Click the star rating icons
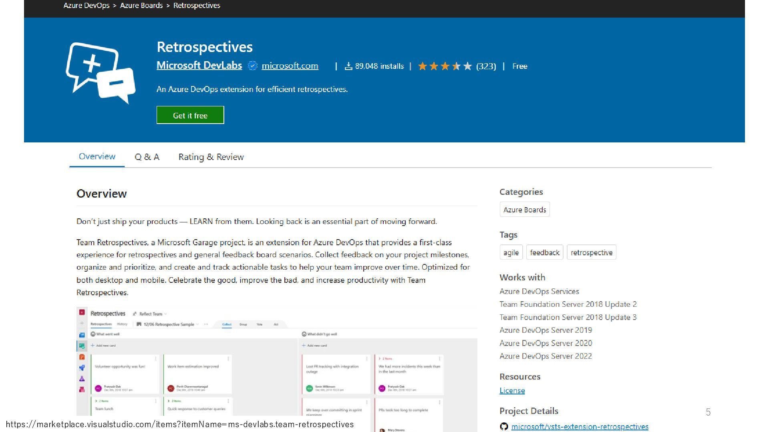Screen dimensions: 769x432 (x=445, y=66)
